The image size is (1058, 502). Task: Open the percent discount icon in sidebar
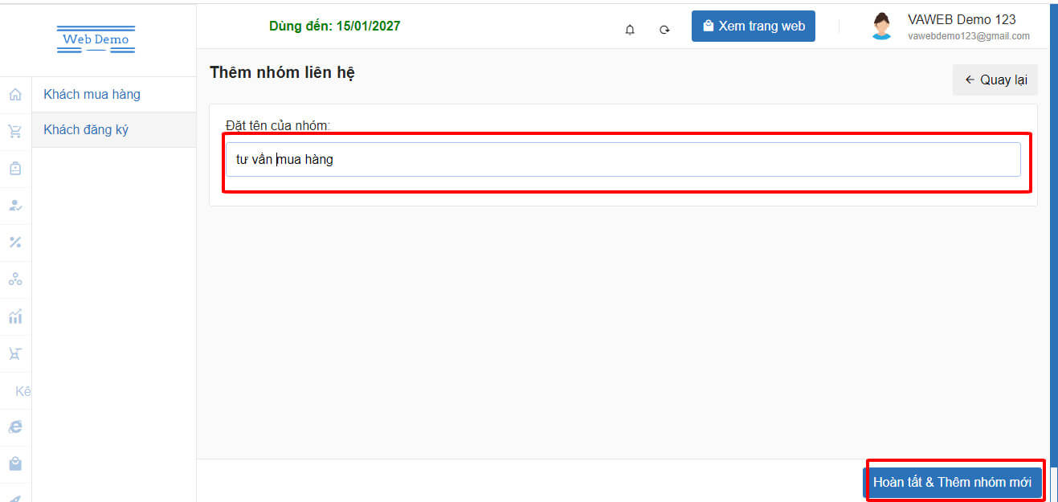coord(15,243)
